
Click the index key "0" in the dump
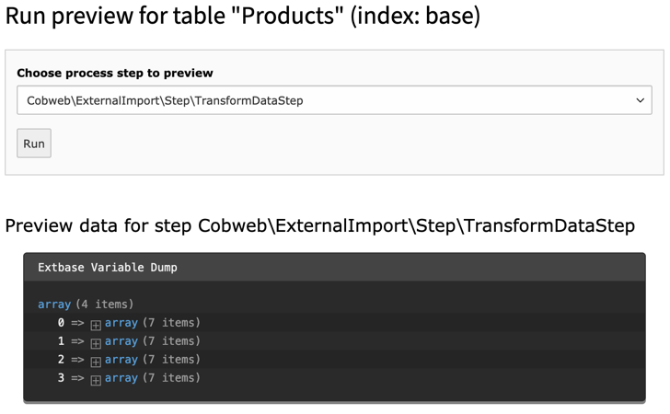coord(61,323)
